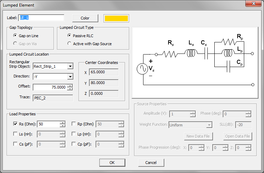Click the Cs (pF) value field
This screenshot has height=173, width=264.
(49, 145)
